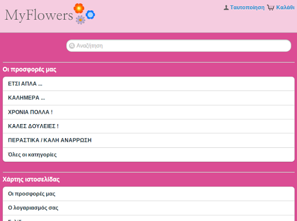
Task: Click the blue flower in the logo
Action: point(90,15)
